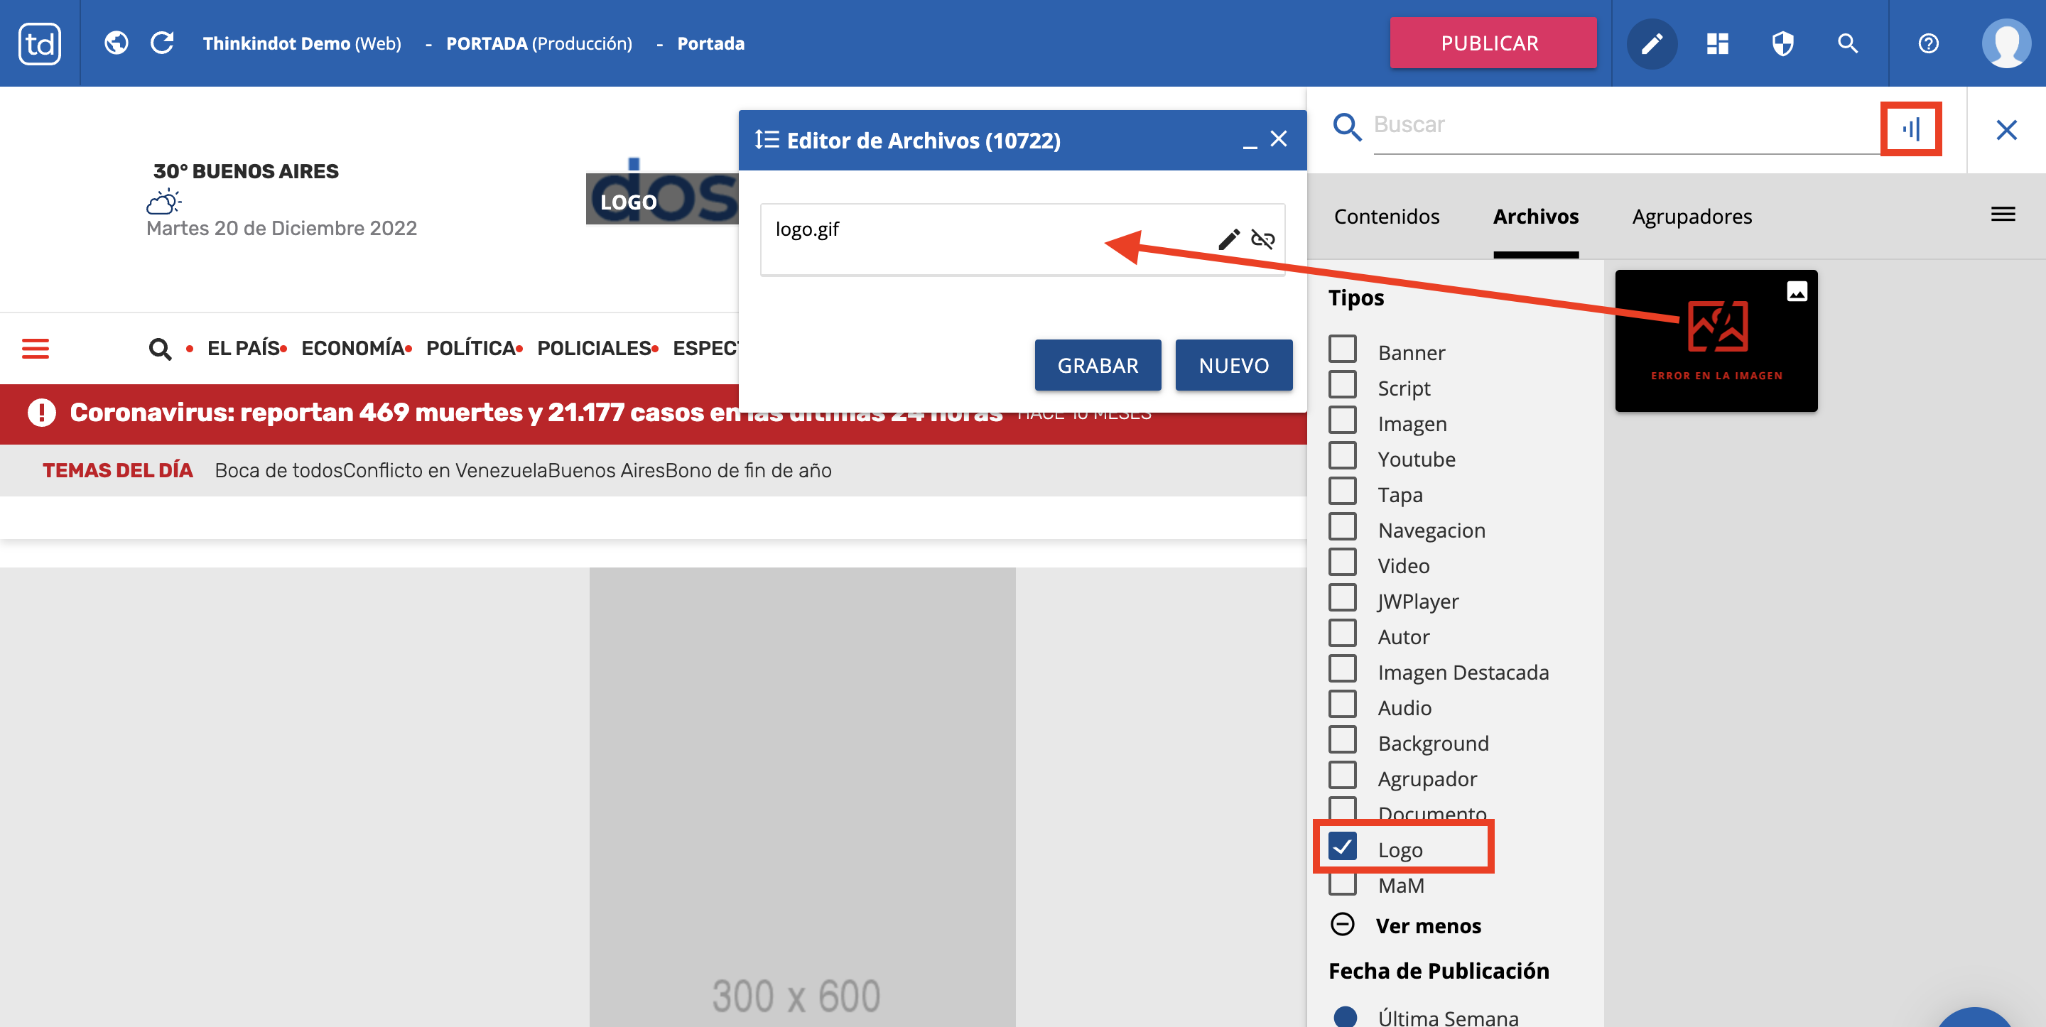Screen dimensions: 2046x1027
Task: Open the site red hamburger menu
Action: (x=35, y=348)
